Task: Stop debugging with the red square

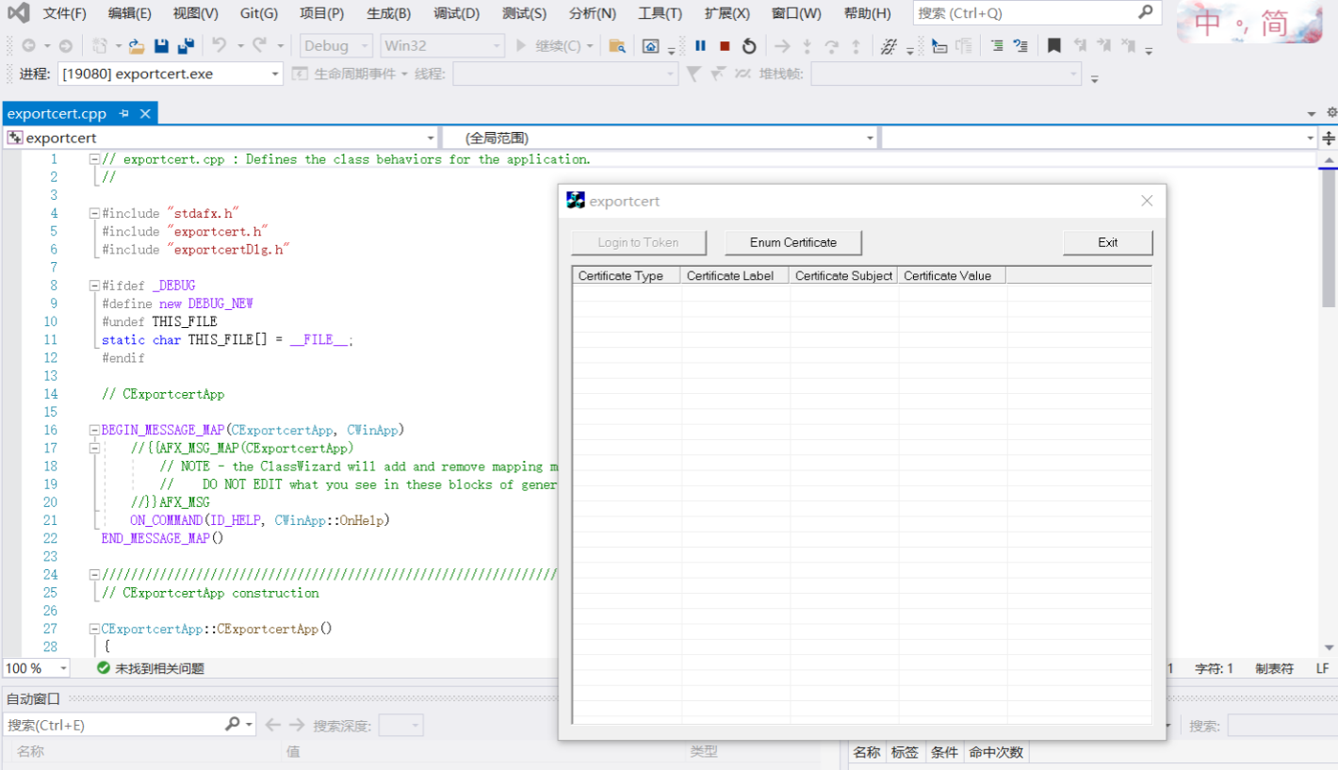Action: point(725,45)
